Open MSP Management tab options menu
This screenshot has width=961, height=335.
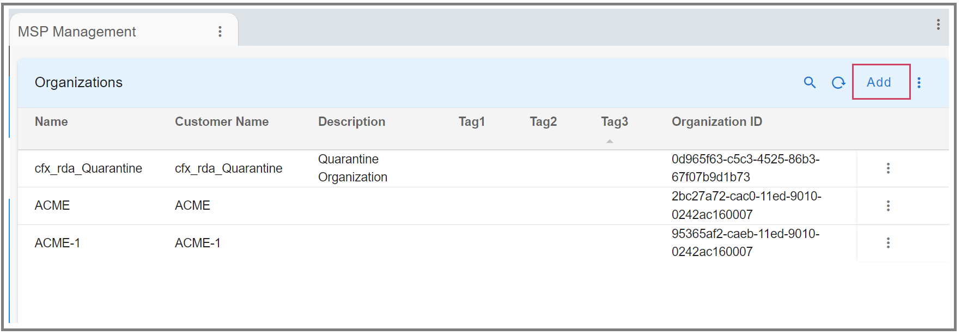coord(220,32)
